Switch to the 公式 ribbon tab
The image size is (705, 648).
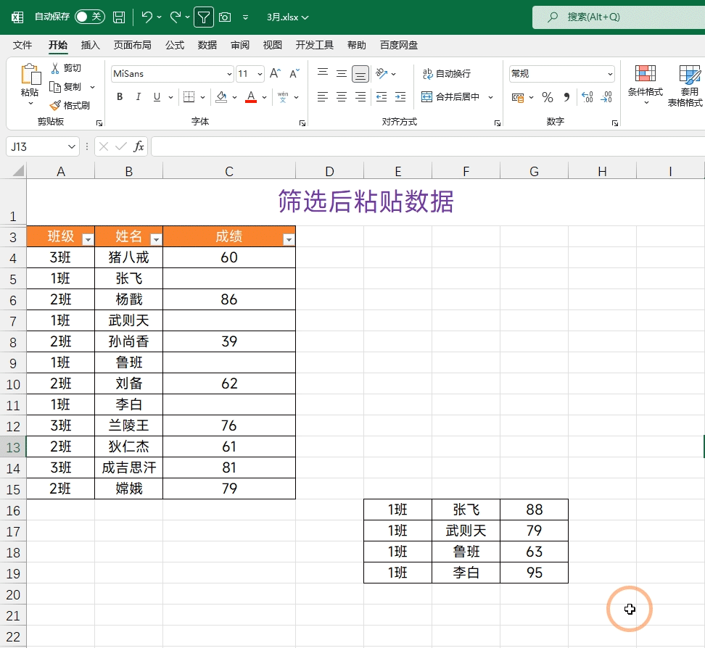tap(174, 44)
